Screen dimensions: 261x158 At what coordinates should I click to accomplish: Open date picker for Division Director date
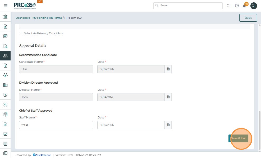pos(168,97)
